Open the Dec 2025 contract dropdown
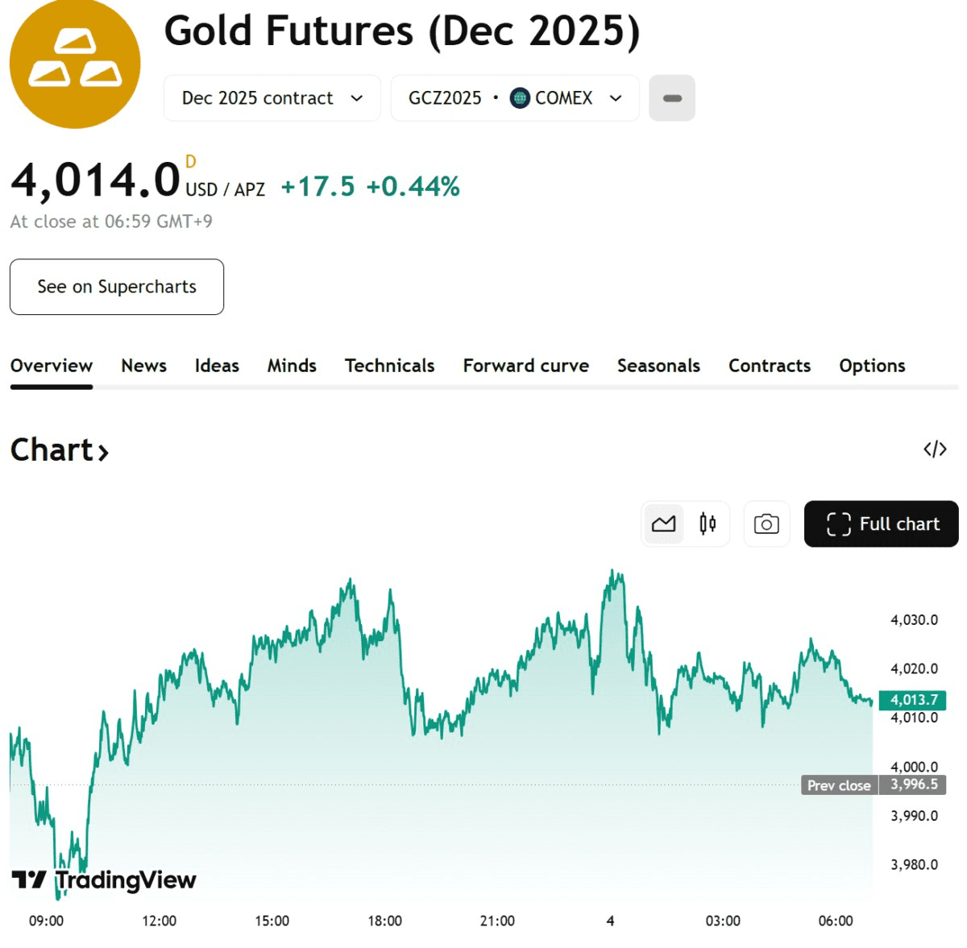Screen dimensions: 967x948 pos(272,98)
